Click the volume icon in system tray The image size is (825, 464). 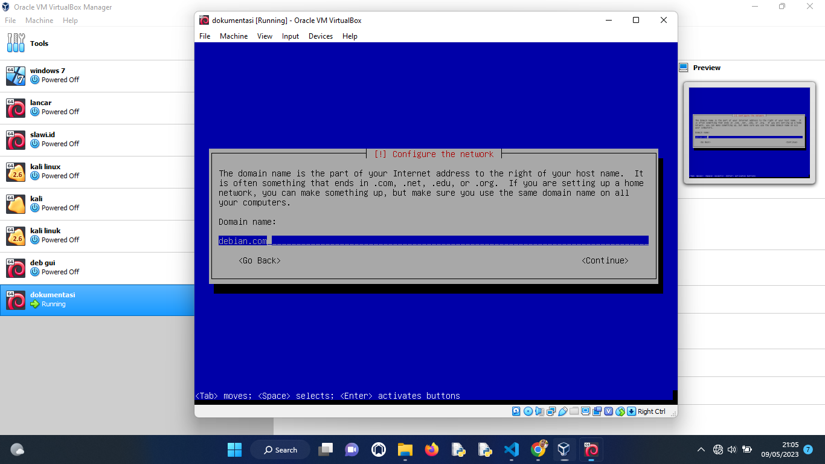(732, 449)
